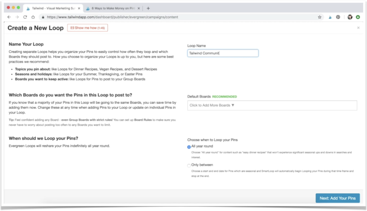367x211 pixels.
Task: Click Next: Add Your Pins button
Action: point(338,198)
